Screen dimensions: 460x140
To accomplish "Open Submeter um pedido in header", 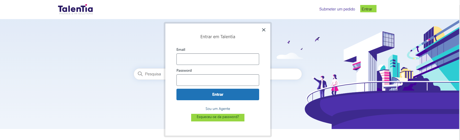I will pos(337,9).
